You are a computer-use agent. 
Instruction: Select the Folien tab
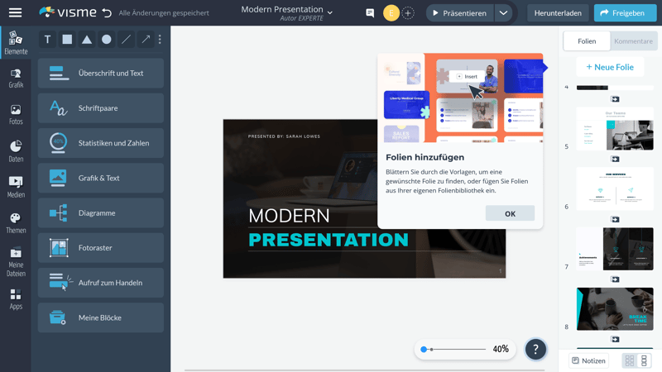coord(587,41)
